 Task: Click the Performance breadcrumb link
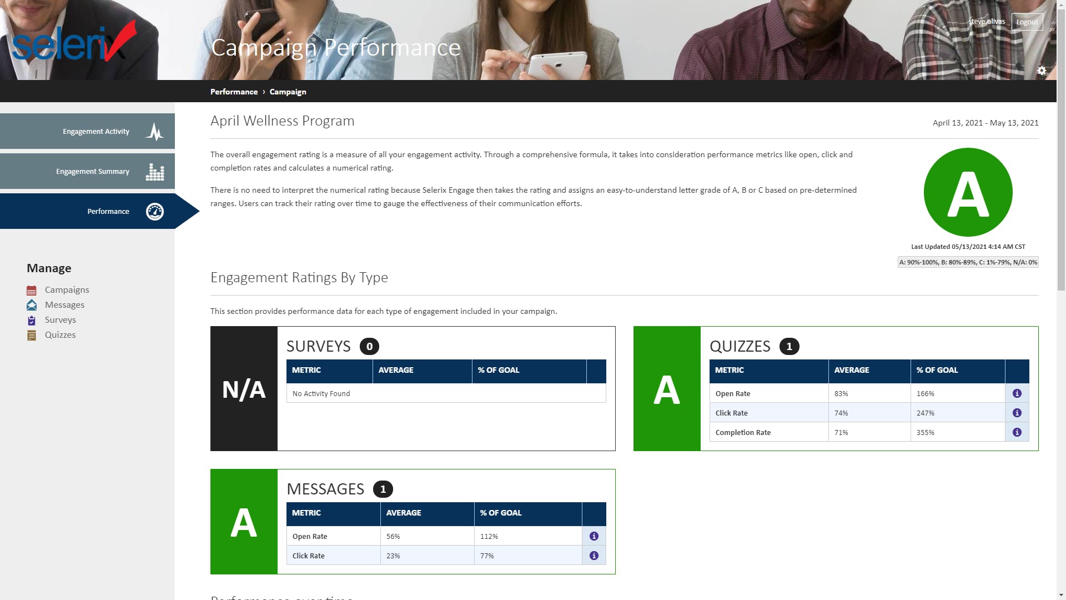click(234, 92)
